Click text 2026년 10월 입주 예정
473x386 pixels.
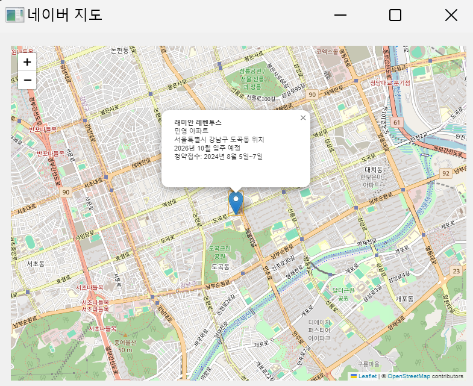click(207, 148)
